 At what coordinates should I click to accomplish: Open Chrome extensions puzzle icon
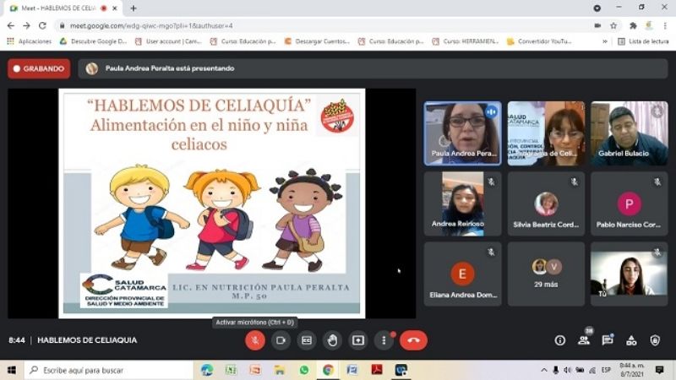(x=633, y=26)
